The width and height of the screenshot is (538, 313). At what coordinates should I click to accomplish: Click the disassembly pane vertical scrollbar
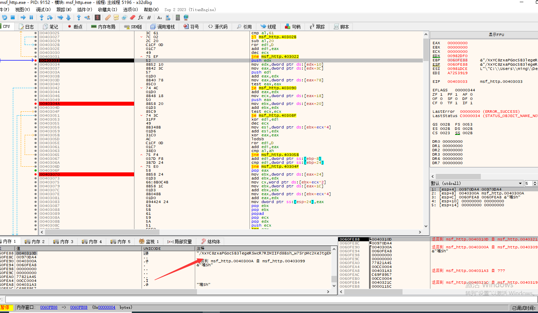tap(426, 130)
